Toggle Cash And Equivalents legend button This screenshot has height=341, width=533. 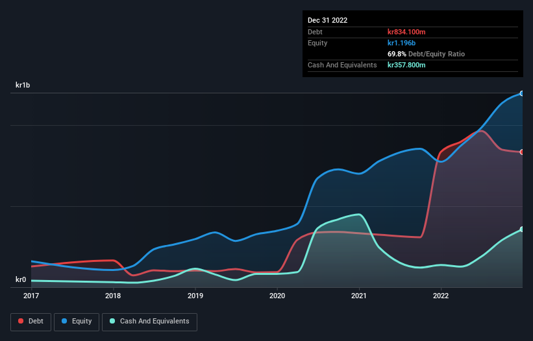(149, 322)
